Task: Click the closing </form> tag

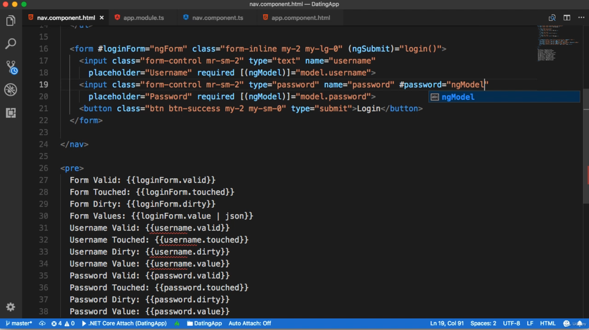Action: pos(86,121)
